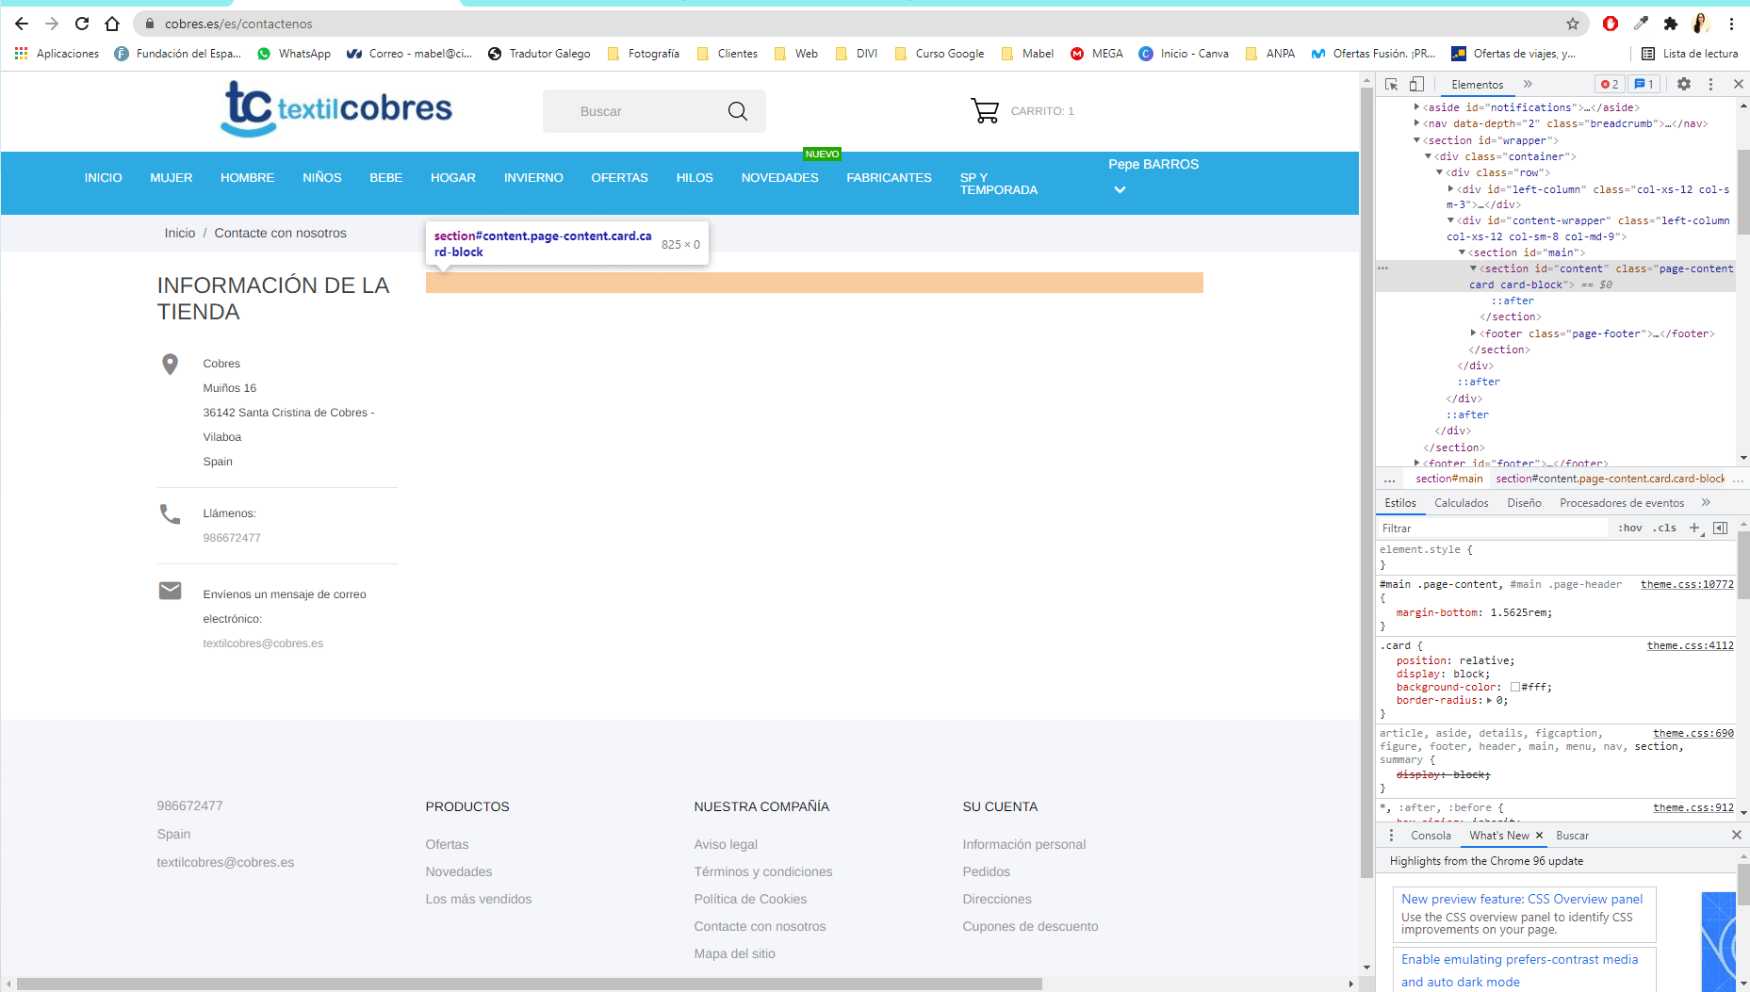Click Inicio breadcrumb link
The height and width of the screenshot is (992, 1750).
180,233
